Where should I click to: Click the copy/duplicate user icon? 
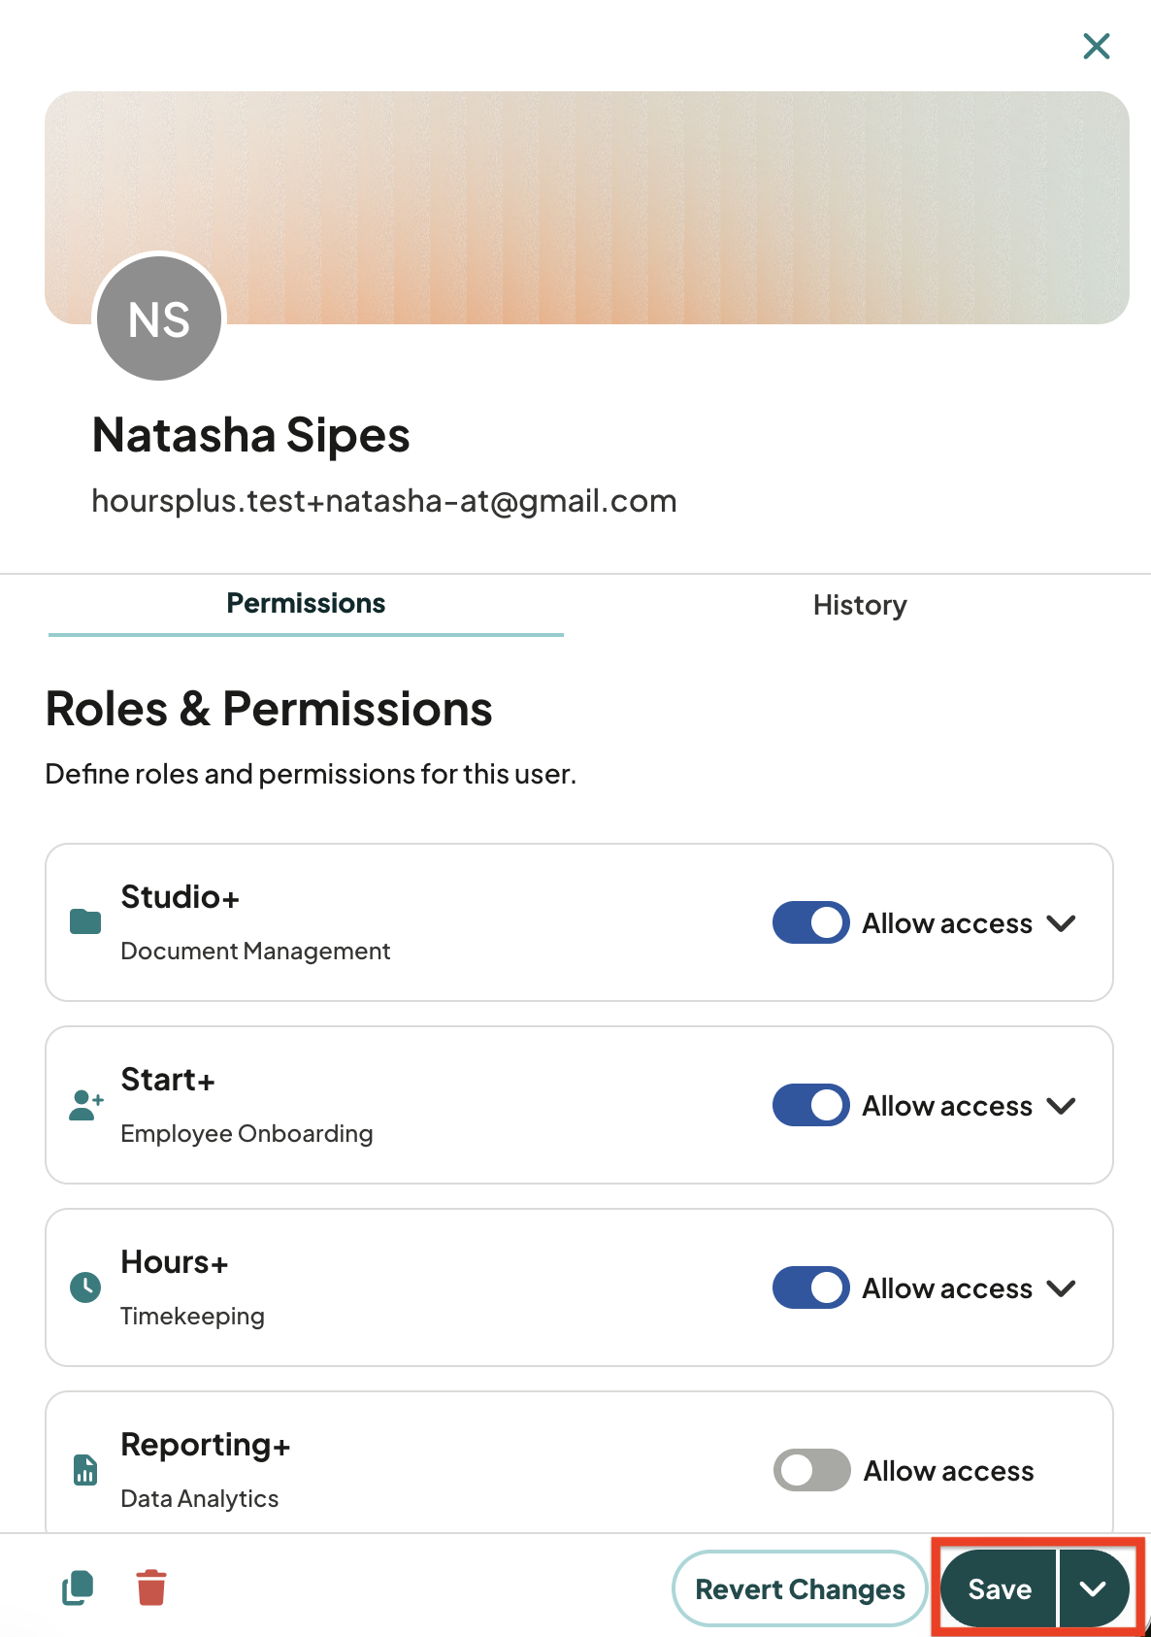(78, 1588)
